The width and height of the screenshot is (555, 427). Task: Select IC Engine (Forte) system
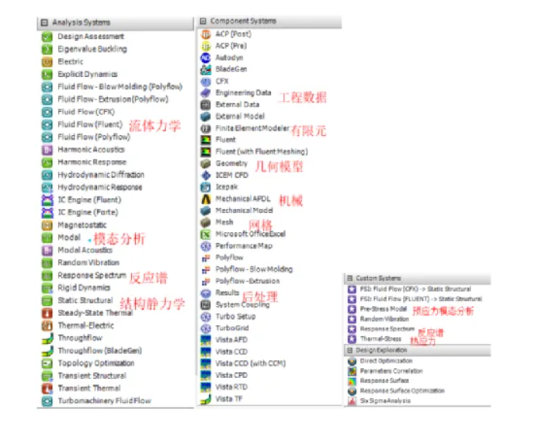[88, 213]
